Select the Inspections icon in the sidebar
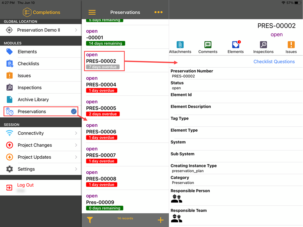303x227 pixels. click(x=10, y=88)
